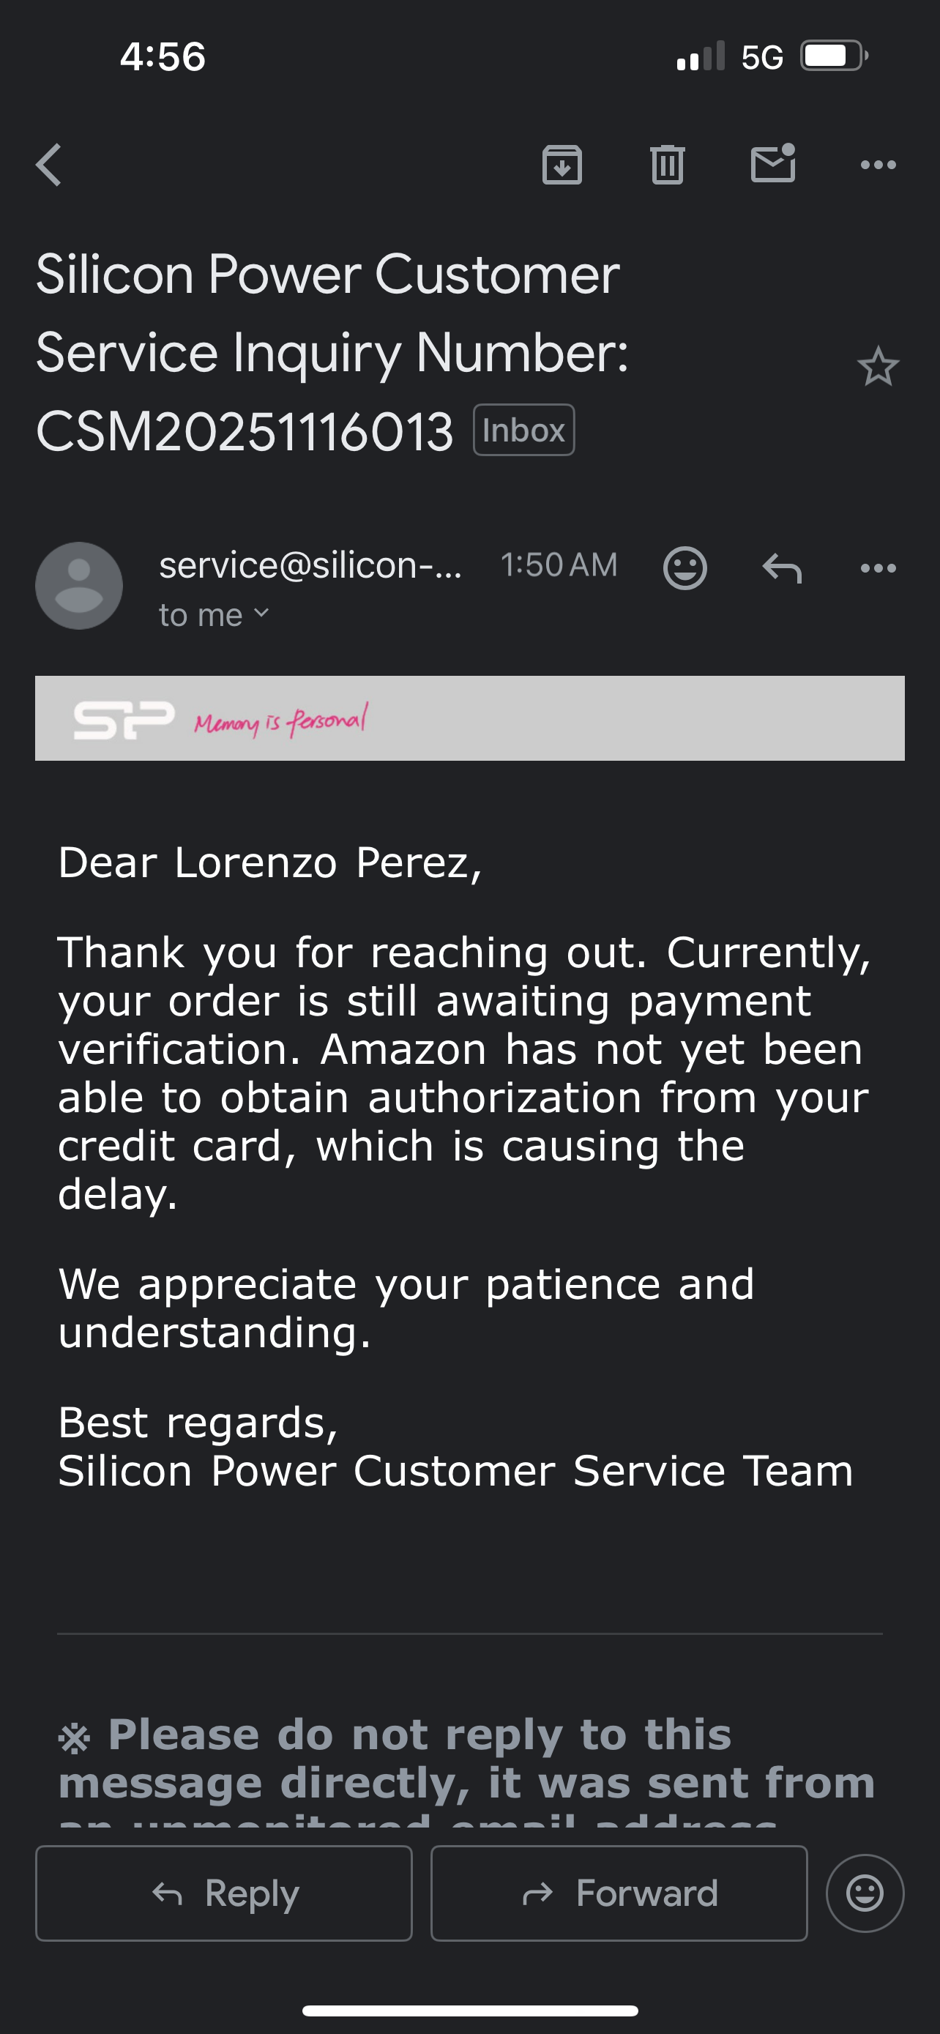This screenshot has height=2034, width=940.
Task: Expand the "to me" recipient details
Action: tap(214, 615)
